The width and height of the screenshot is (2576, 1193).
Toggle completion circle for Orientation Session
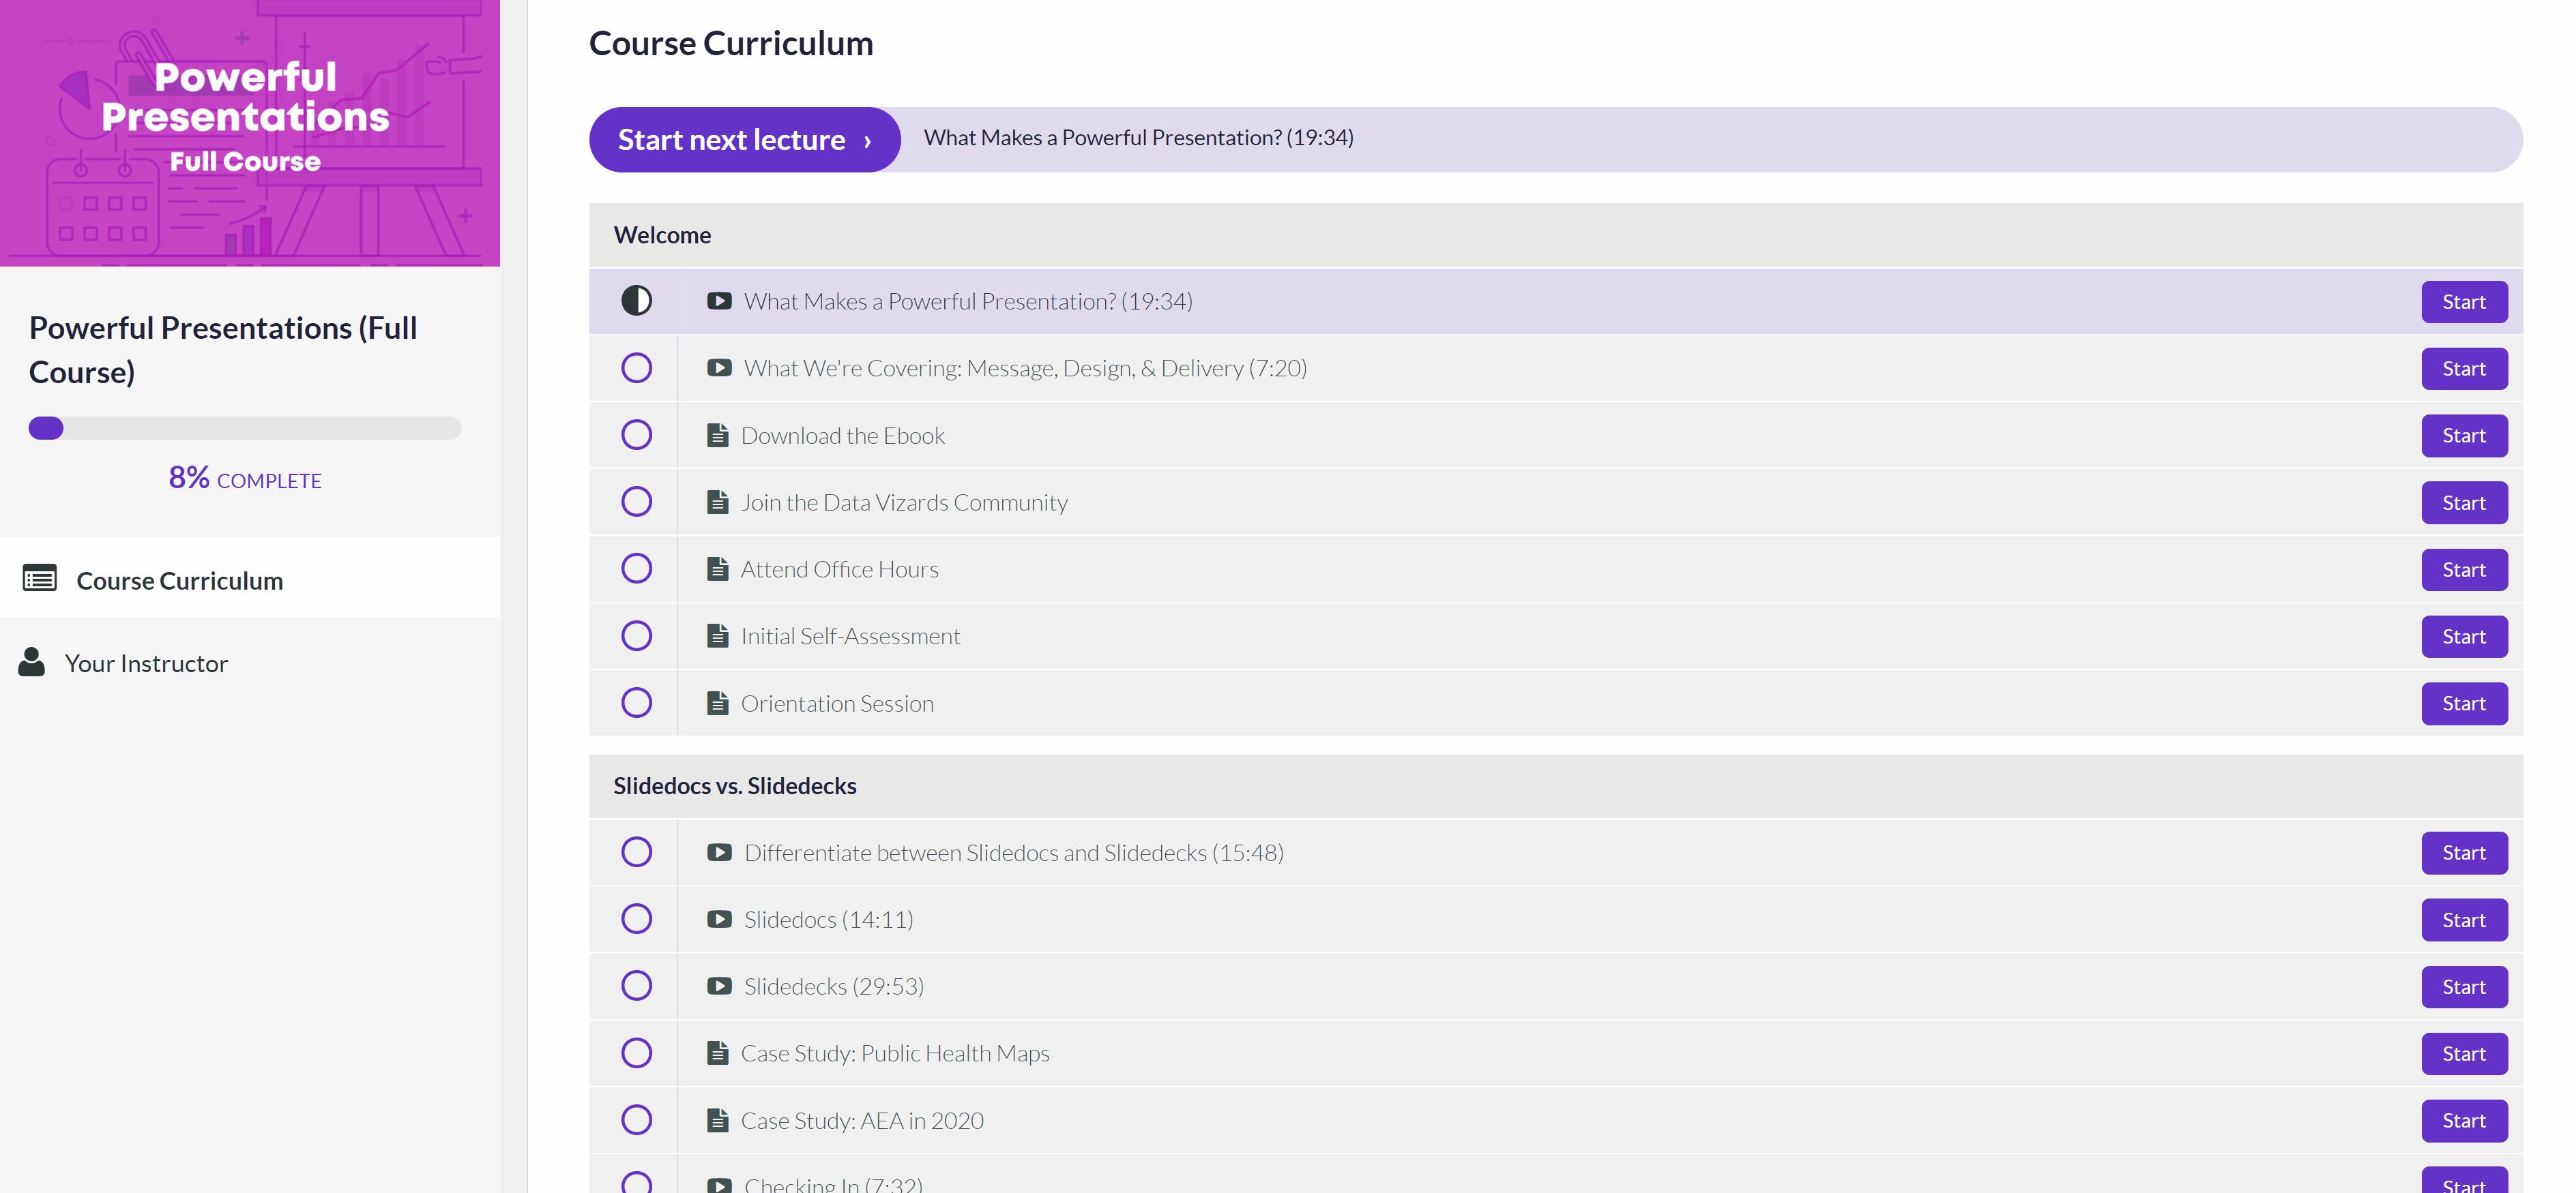[637, 702]
